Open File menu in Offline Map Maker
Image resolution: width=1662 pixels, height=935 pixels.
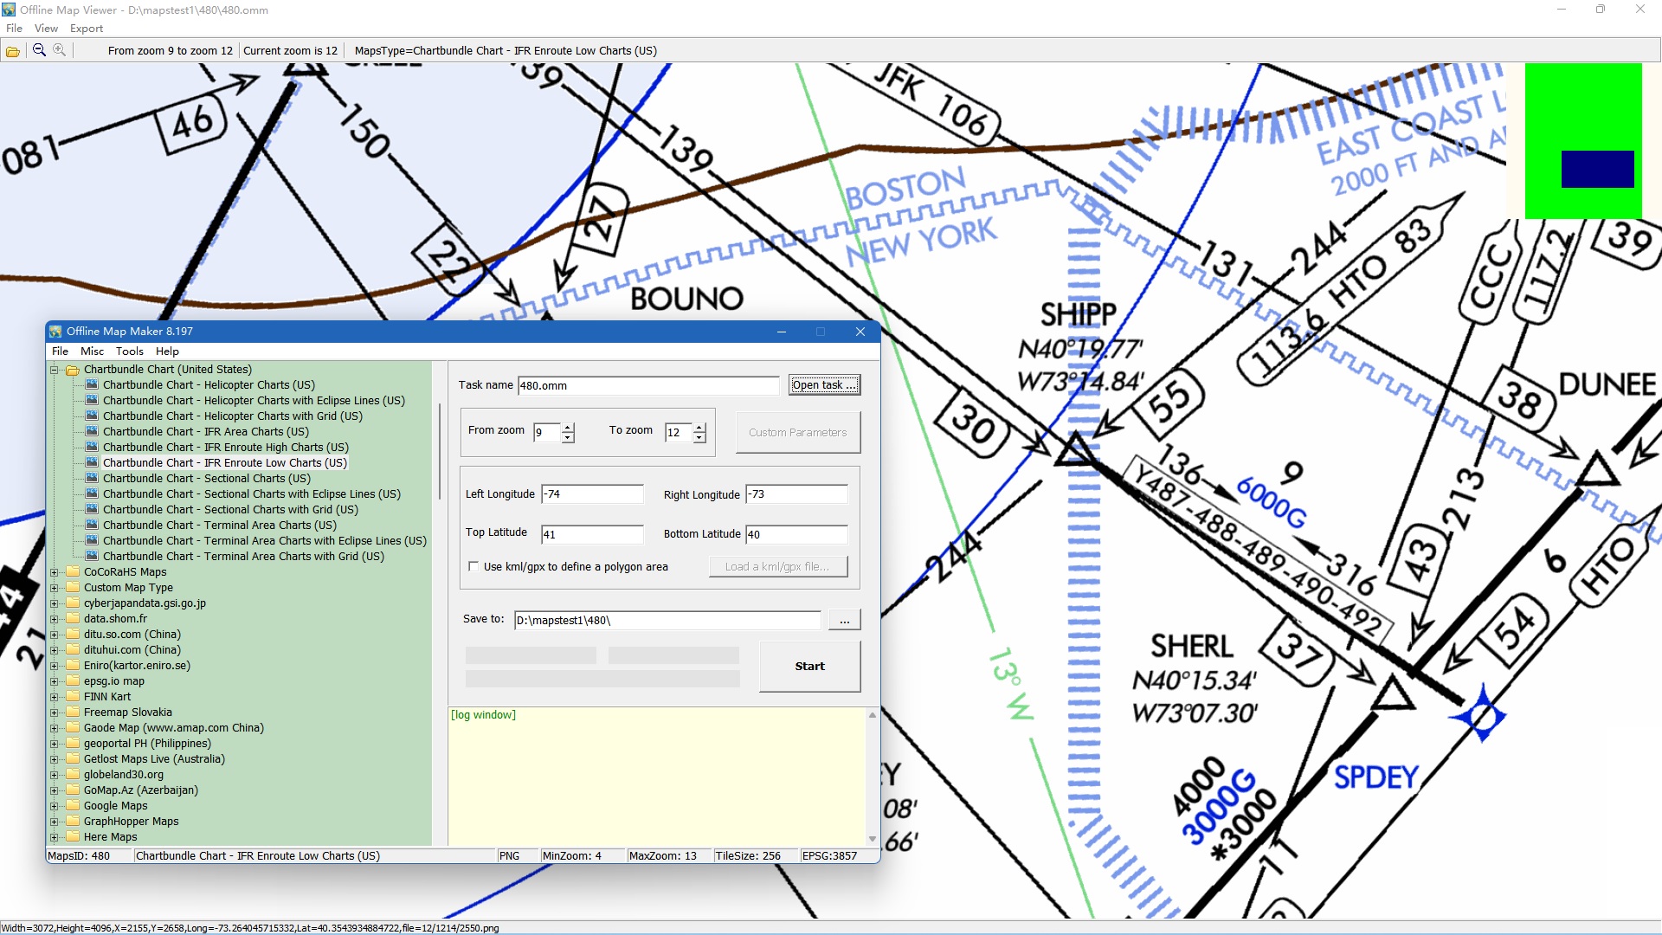click(x=60, y=351)
